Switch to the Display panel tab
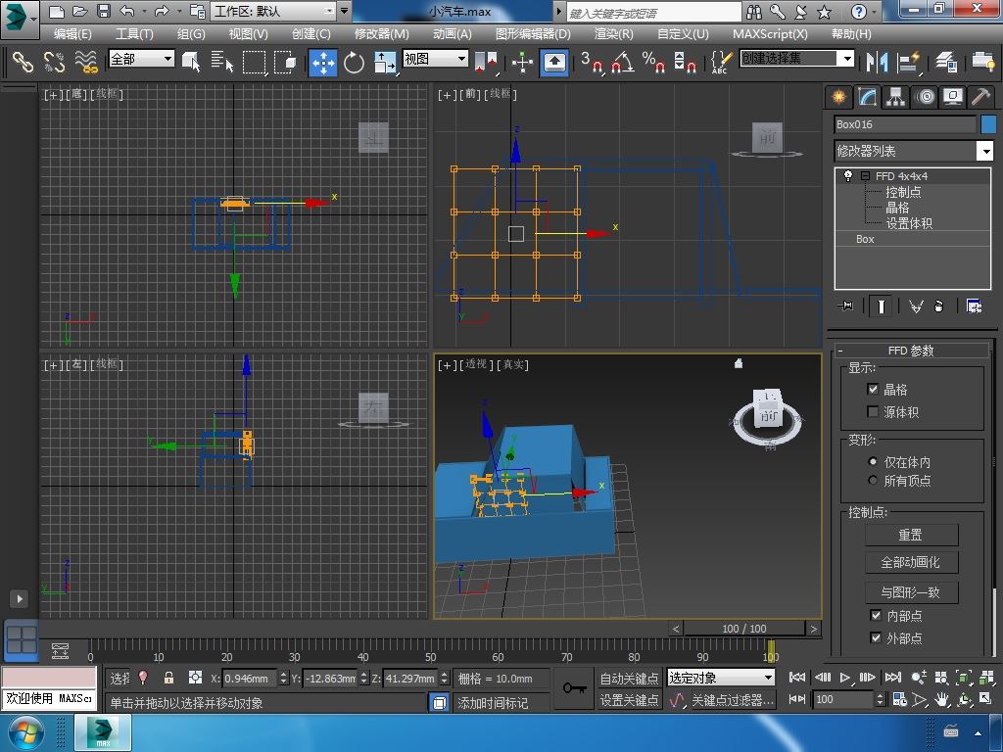The height and width of the screenshot is (752, 1003). pos(953,97)
